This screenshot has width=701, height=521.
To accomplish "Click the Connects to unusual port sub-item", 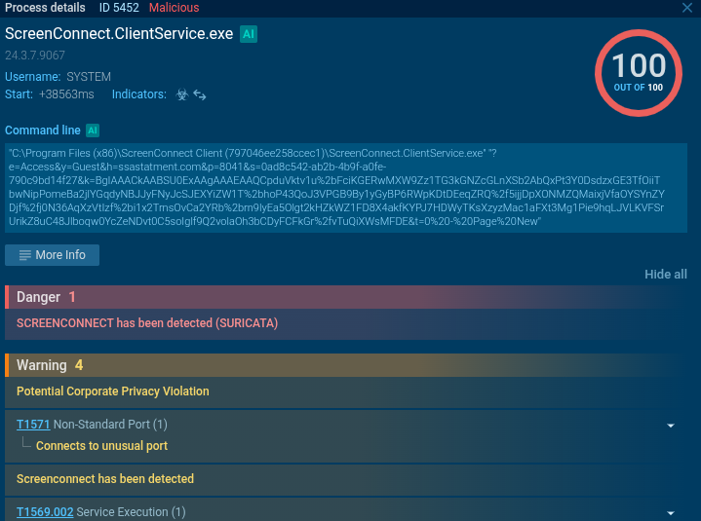I will [x=101, y=446].
